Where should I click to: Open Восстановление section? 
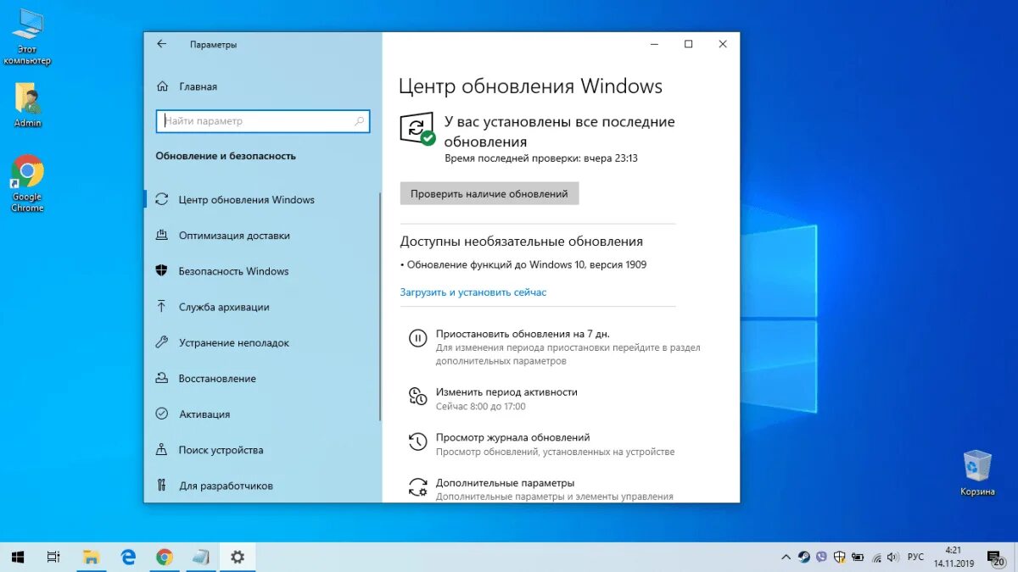(x=217, y=379)
